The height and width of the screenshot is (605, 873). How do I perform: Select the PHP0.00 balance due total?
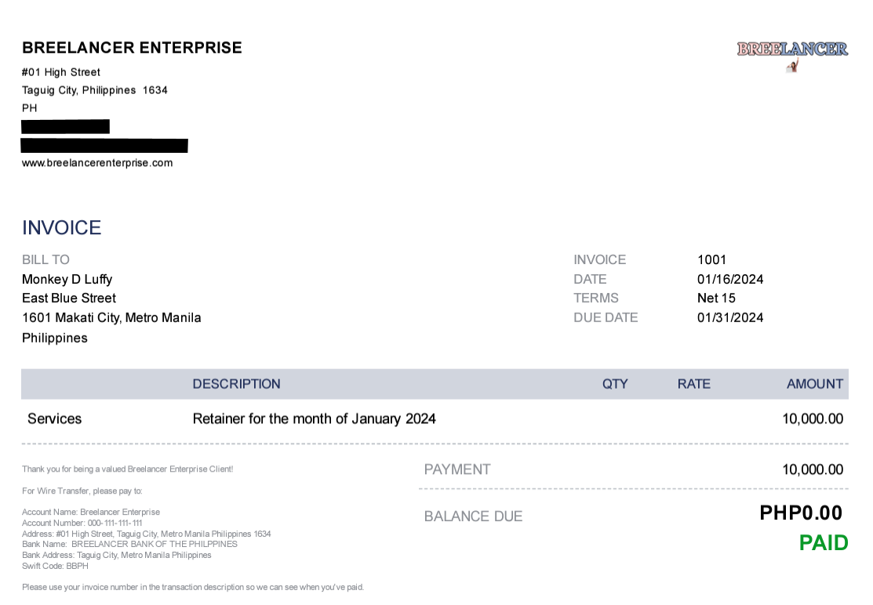pyautogui.click(x=800, y=513)
